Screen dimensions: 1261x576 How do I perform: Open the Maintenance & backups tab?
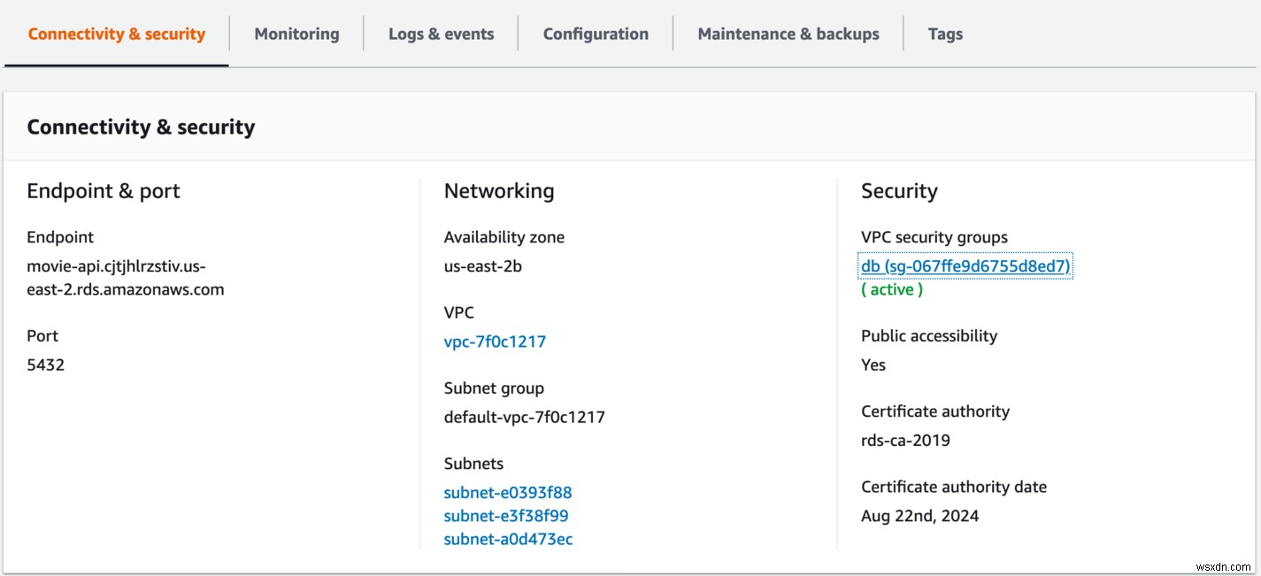pyautogui.click(x=788, y=34)
